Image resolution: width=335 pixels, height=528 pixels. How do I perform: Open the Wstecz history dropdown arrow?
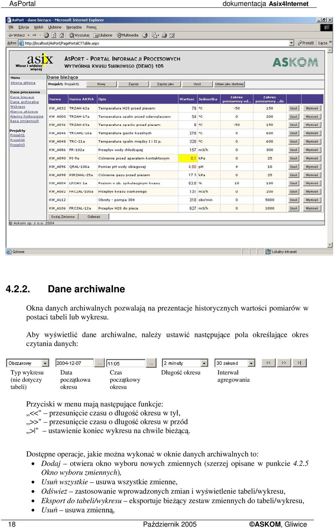(x=28, y=35)
